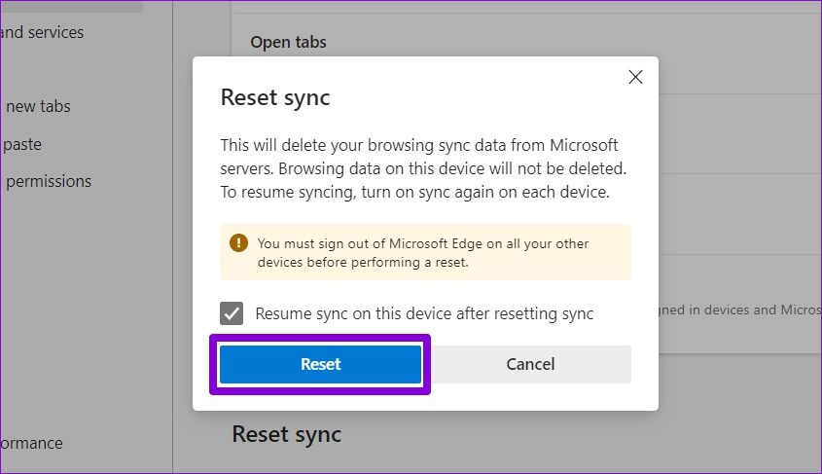Go to the 'permissions' sidebar section
Screen dimensions: 822x474
(49, 181)
